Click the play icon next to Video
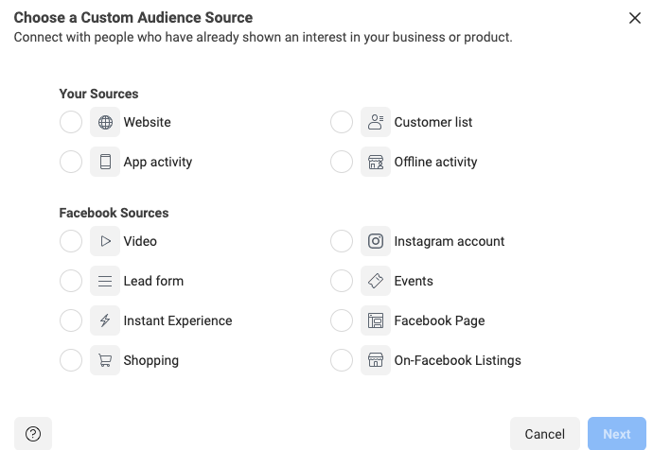Screen dimensions: 653x450 [105, 241]
